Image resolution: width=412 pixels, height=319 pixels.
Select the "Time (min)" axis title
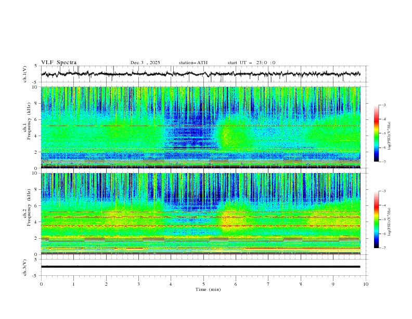[x=208, y=289]
